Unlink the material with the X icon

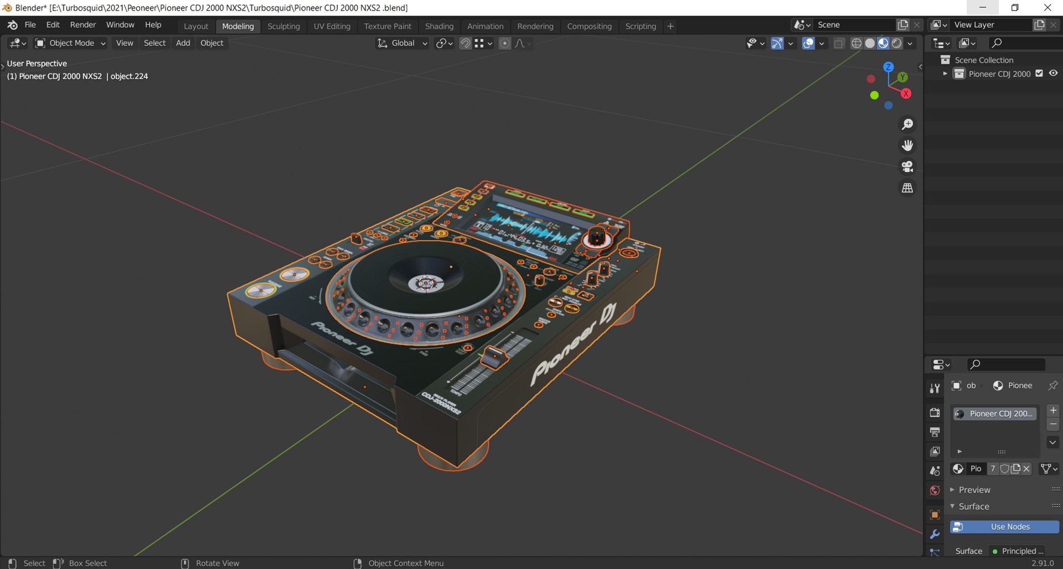[x=1026, y=469]
